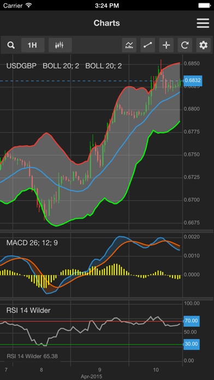Tap the Wi-Fi status icon
214x380 pixels.
pyautogui.click(x=29, y=5)
